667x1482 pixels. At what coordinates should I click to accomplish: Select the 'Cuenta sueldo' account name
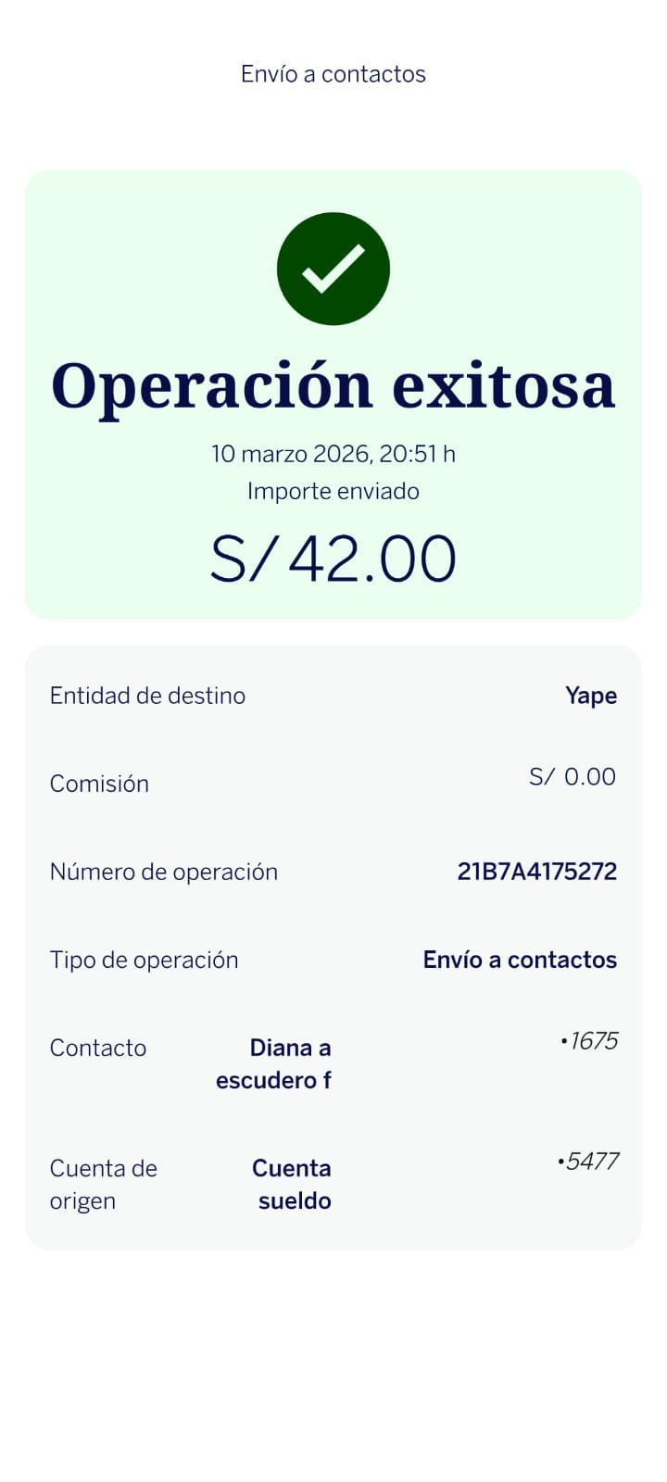(293, 1185)
